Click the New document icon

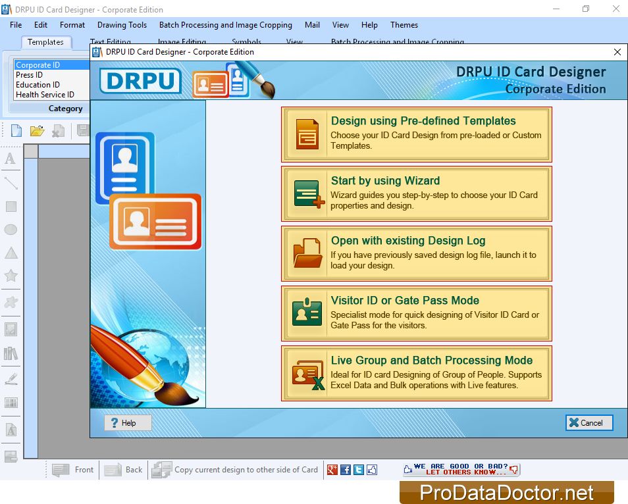click(x=16, y=131)
